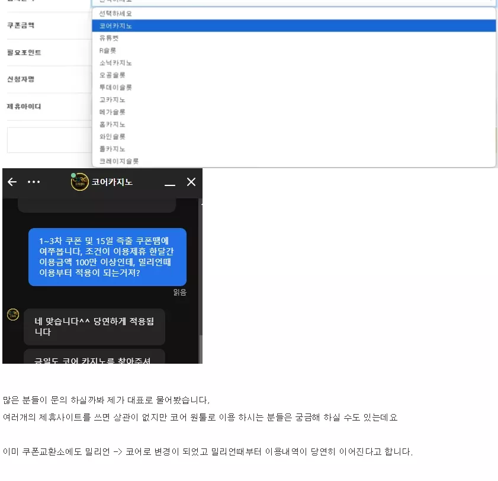Screen dimensions: 498x481
Task: Pick the R슬롯 option
Action: 294,50
